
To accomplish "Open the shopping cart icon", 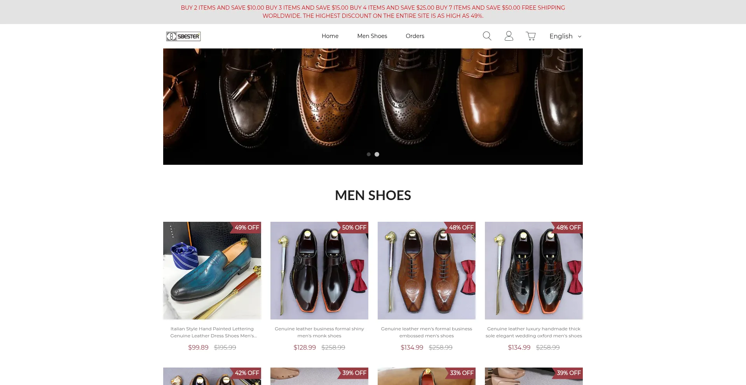I will (530, 36).
